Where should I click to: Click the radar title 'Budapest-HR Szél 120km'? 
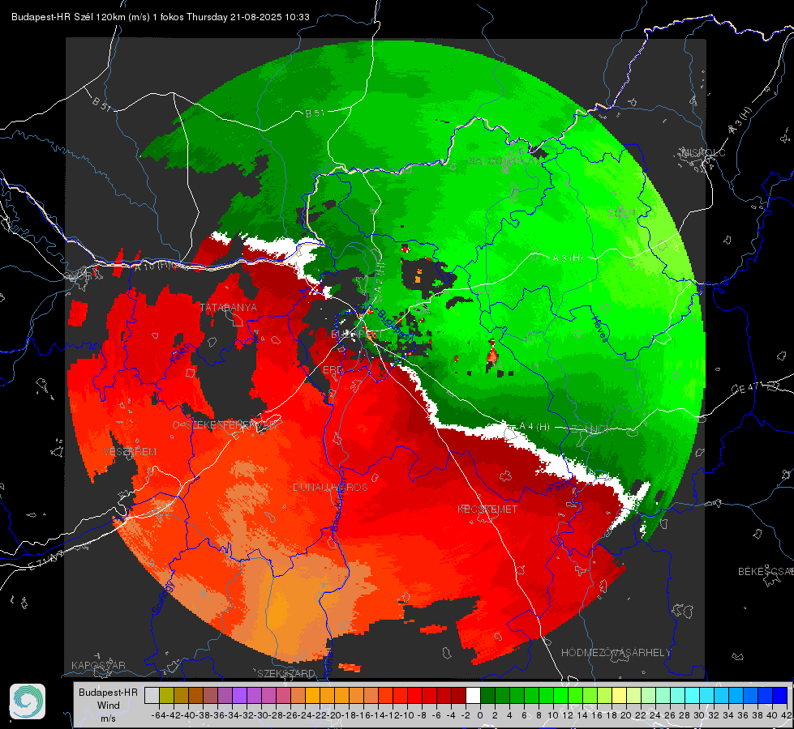point(68,17)
